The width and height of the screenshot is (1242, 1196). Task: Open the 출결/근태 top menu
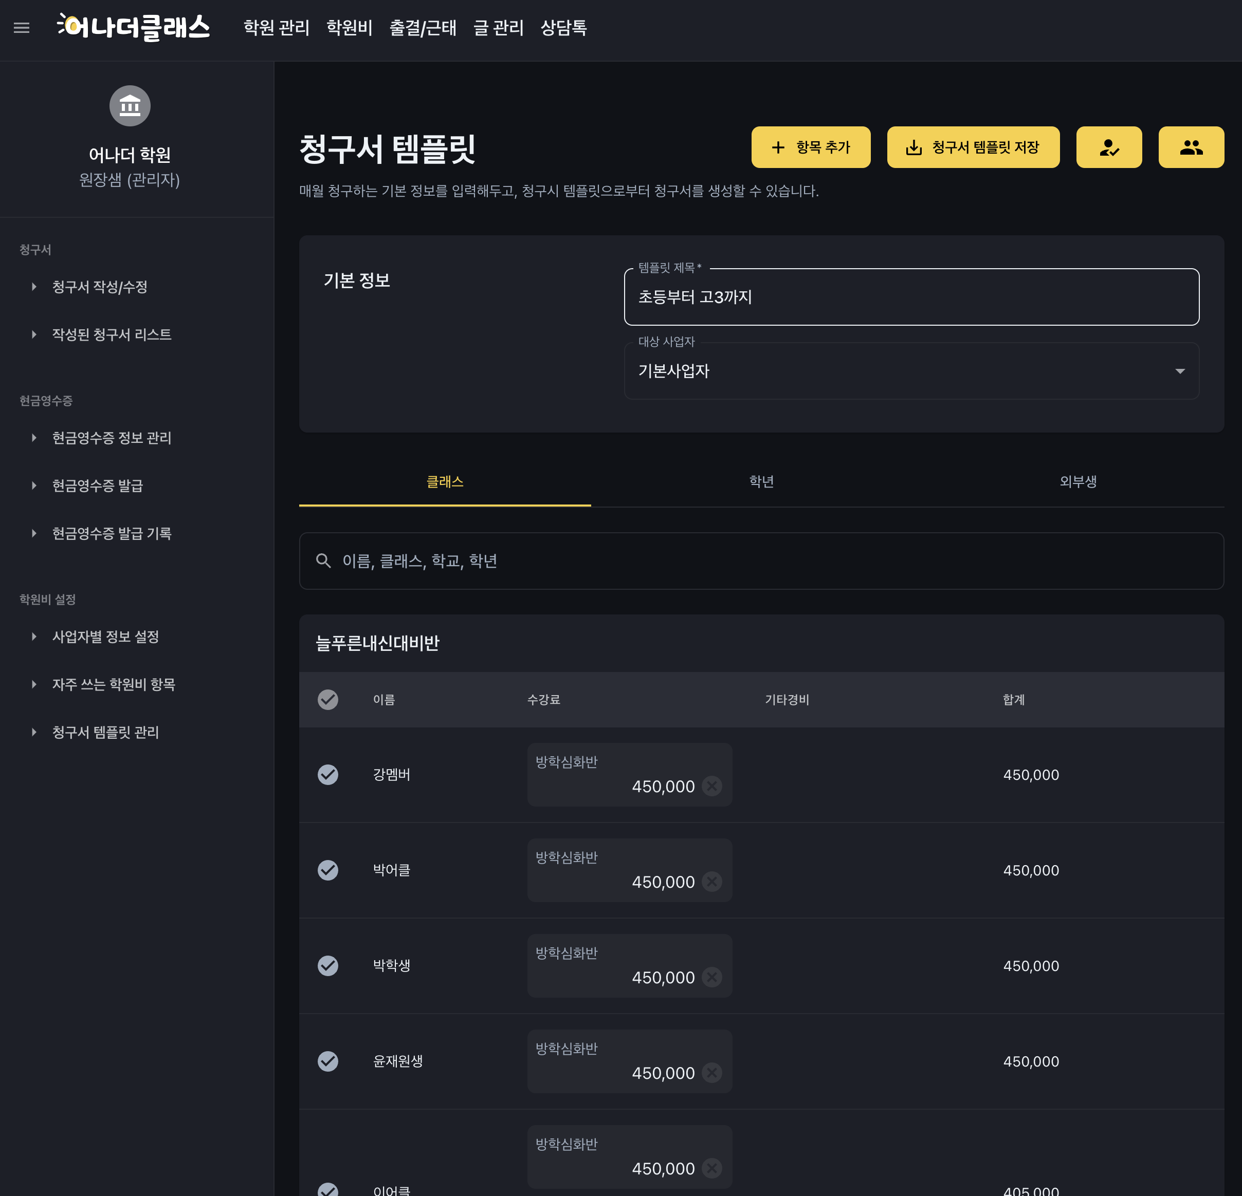tap(423, 28)
